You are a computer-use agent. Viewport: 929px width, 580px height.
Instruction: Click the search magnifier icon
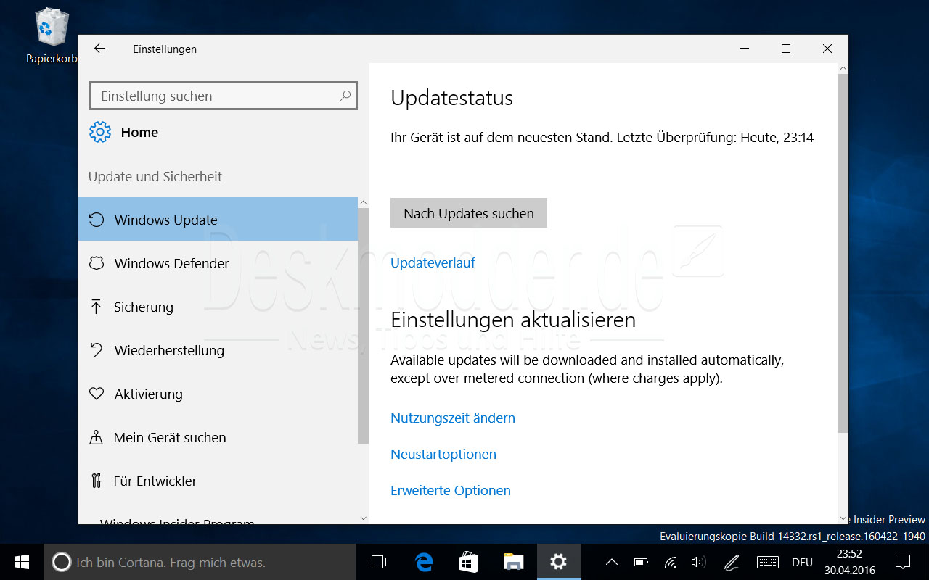[345, 96]
